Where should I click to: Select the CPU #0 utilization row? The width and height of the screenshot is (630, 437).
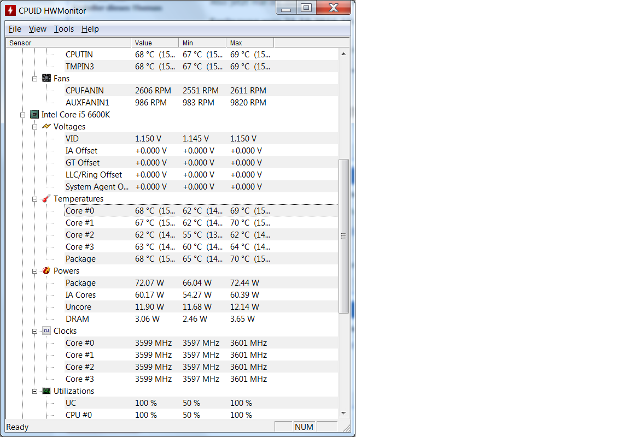(201, 415)
